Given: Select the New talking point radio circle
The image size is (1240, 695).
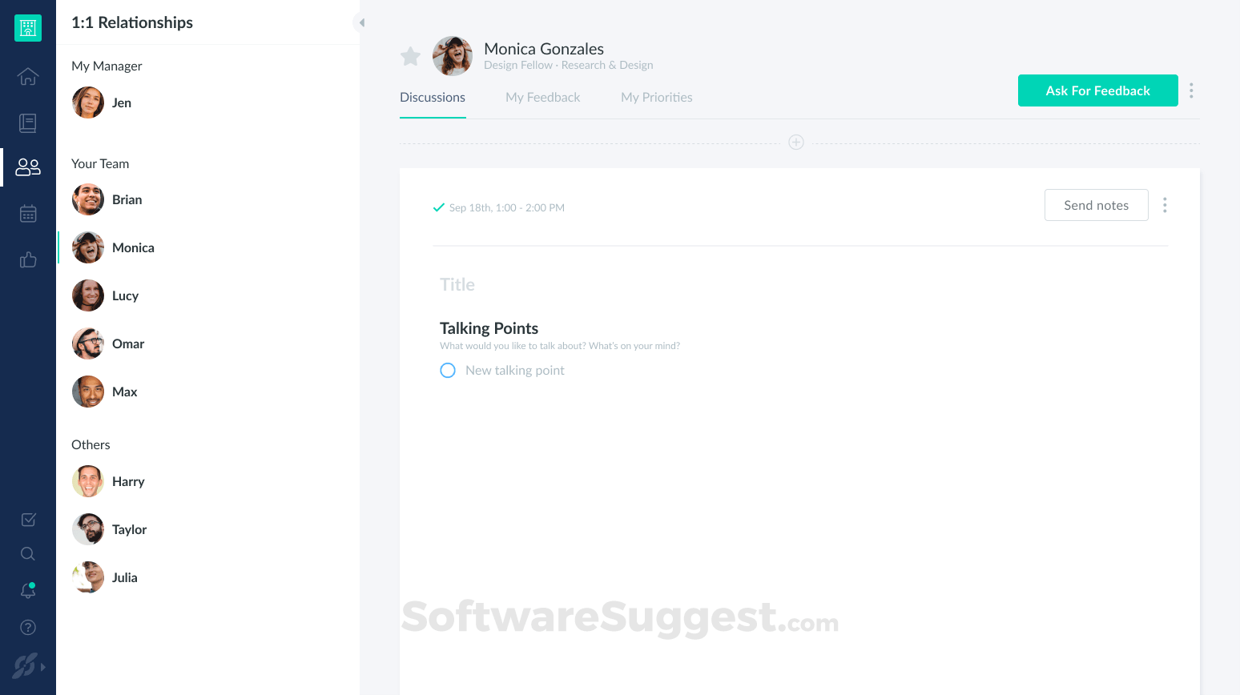Looking at the screenshot, I should coord(448,370).
